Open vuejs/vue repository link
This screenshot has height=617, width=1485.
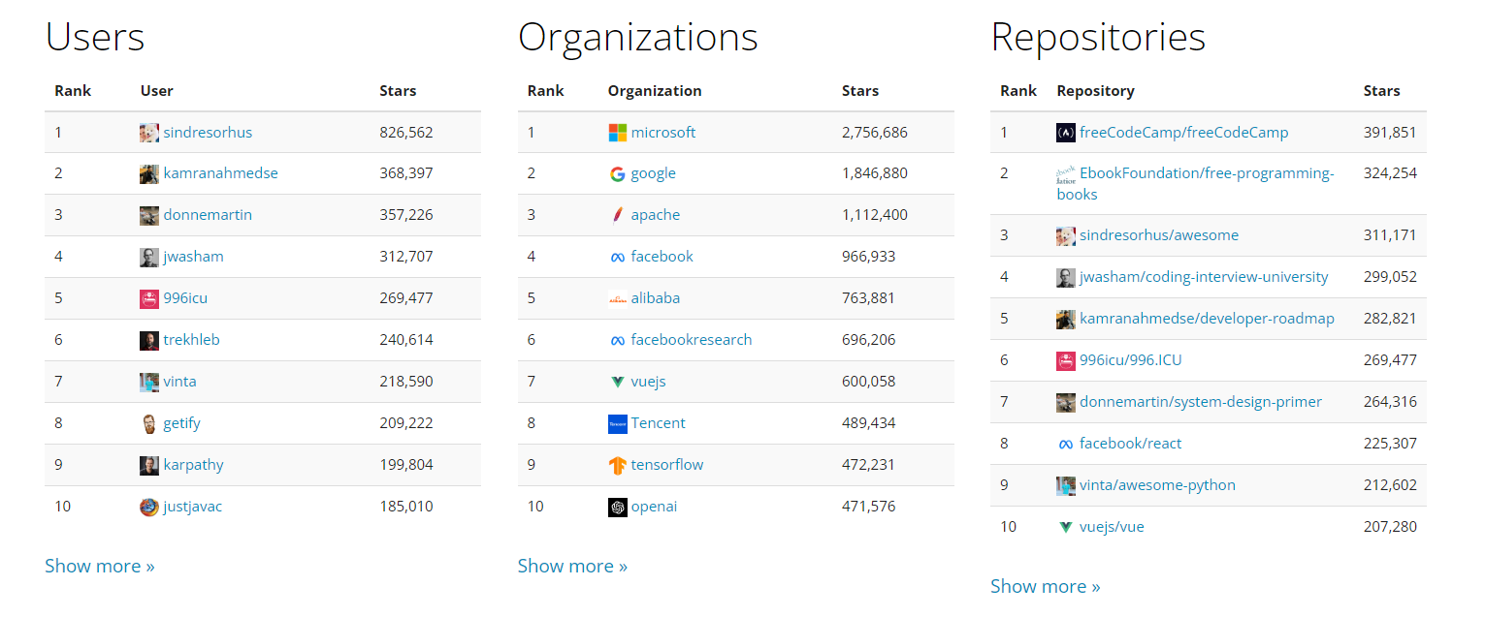point(1113,527)
